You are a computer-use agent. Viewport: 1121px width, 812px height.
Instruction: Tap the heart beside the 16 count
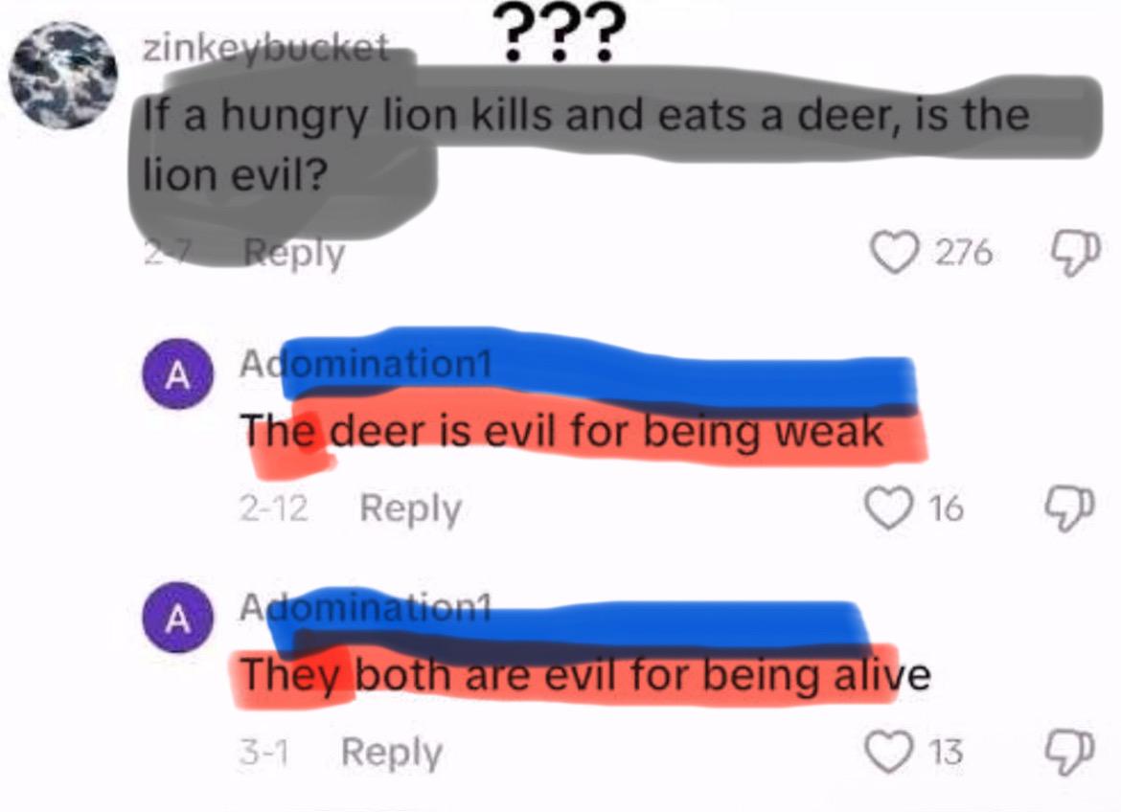click(x=889, y=507)
